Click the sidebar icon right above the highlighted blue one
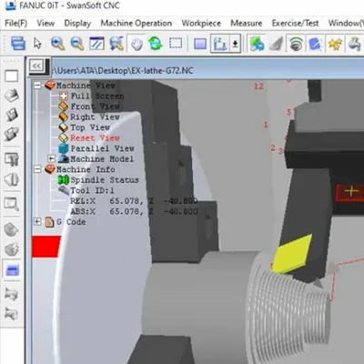The image size is (364, 364). point(12,249)
